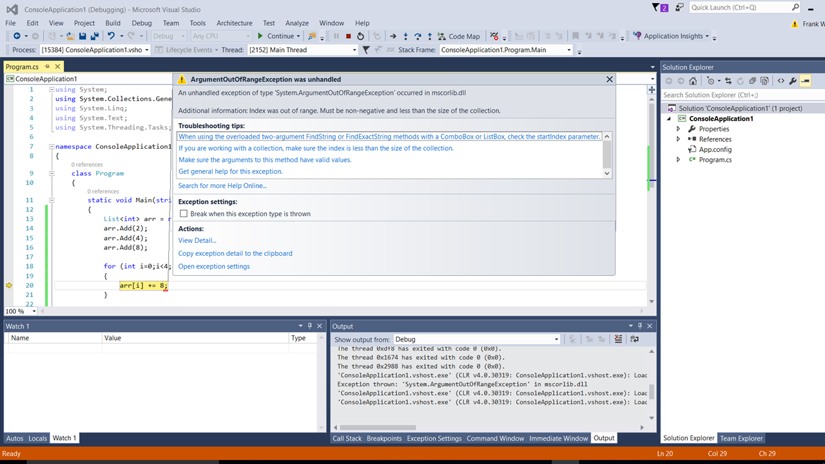The width and height of the screenshot is (825, 464).
Task: Open Code Map from the toolbar
Action: (459, 36)
